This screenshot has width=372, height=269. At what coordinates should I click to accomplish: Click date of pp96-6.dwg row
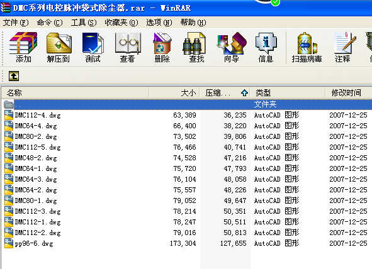[348, 243]
